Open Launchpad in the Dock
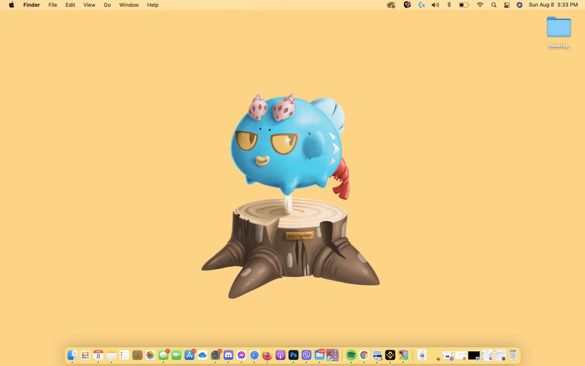 coord(85,355)
